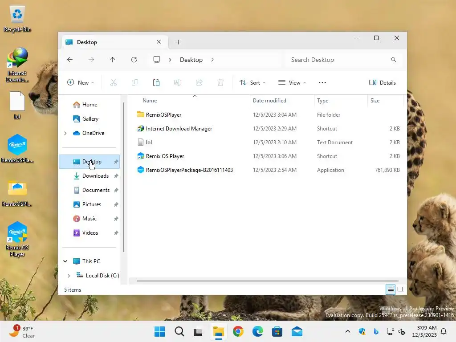Viewport: 456px width, 342px height.
Task: Toggle the Details pane button
Action: pos(382,82)
